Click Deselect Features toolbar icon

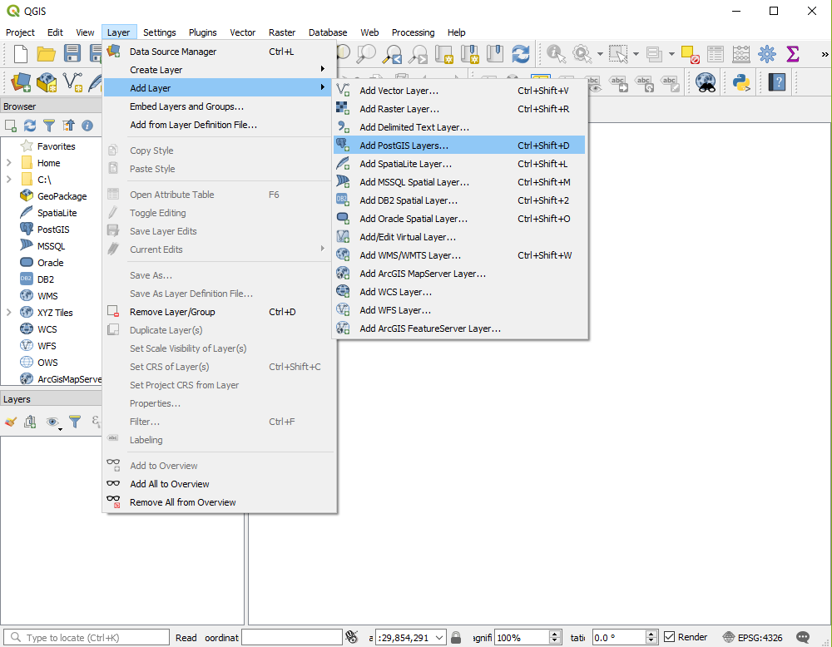click(x=690, y=54)
